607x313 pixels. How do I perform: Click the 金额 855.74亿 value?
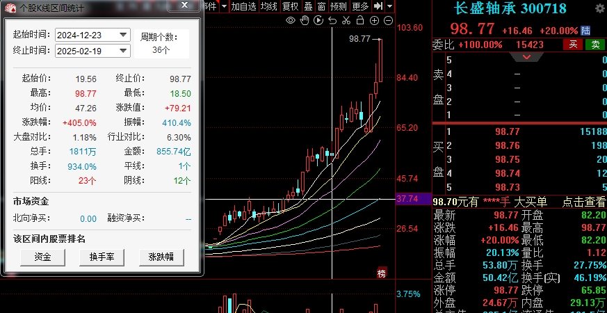pos(174,152)
